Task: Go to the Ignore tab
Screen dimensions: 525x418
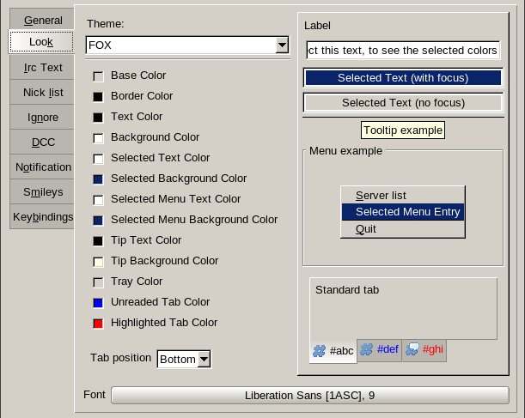Action: pyautogui.click(x=42, y=117)
